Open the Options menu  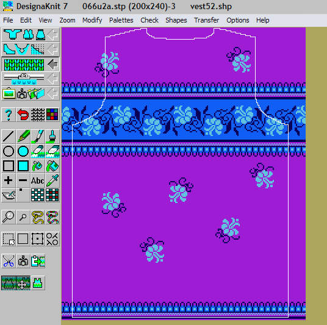[x=238, y=20]
